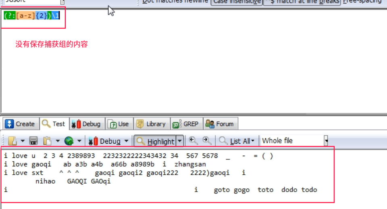387x209 pixels.
Task: Zoom in the test text
Action: [207, 140]
